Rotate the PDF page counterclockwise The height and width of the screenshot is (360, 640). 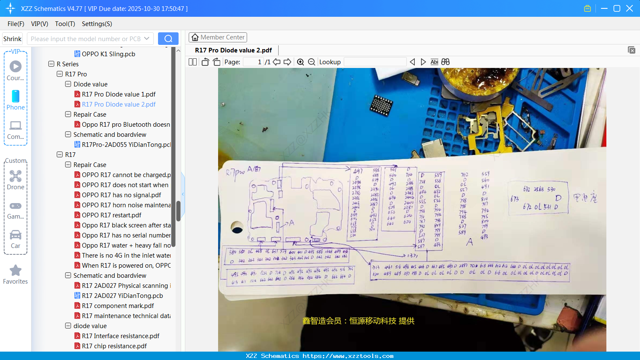205,62
